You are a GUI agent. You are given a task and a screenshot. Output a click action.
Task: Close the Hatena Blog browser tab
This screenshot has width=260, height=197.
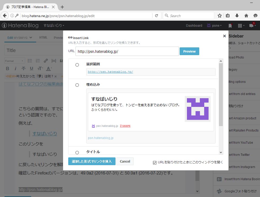click(53, 7)
